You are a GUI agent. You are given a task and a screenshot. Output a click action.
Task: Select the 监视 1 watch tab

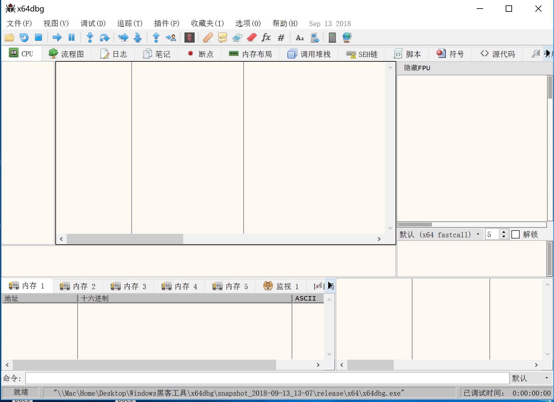(281, 286)
